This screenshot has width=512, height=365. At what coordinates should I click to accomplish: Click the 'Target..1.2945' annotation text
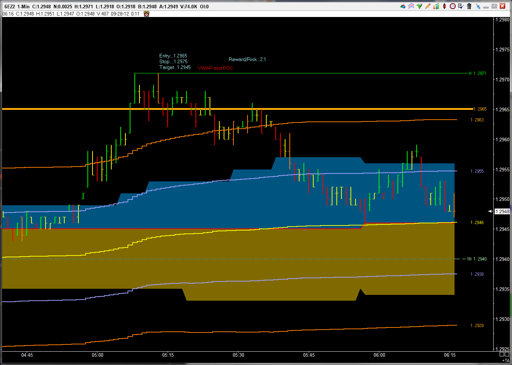pos(175,67)
